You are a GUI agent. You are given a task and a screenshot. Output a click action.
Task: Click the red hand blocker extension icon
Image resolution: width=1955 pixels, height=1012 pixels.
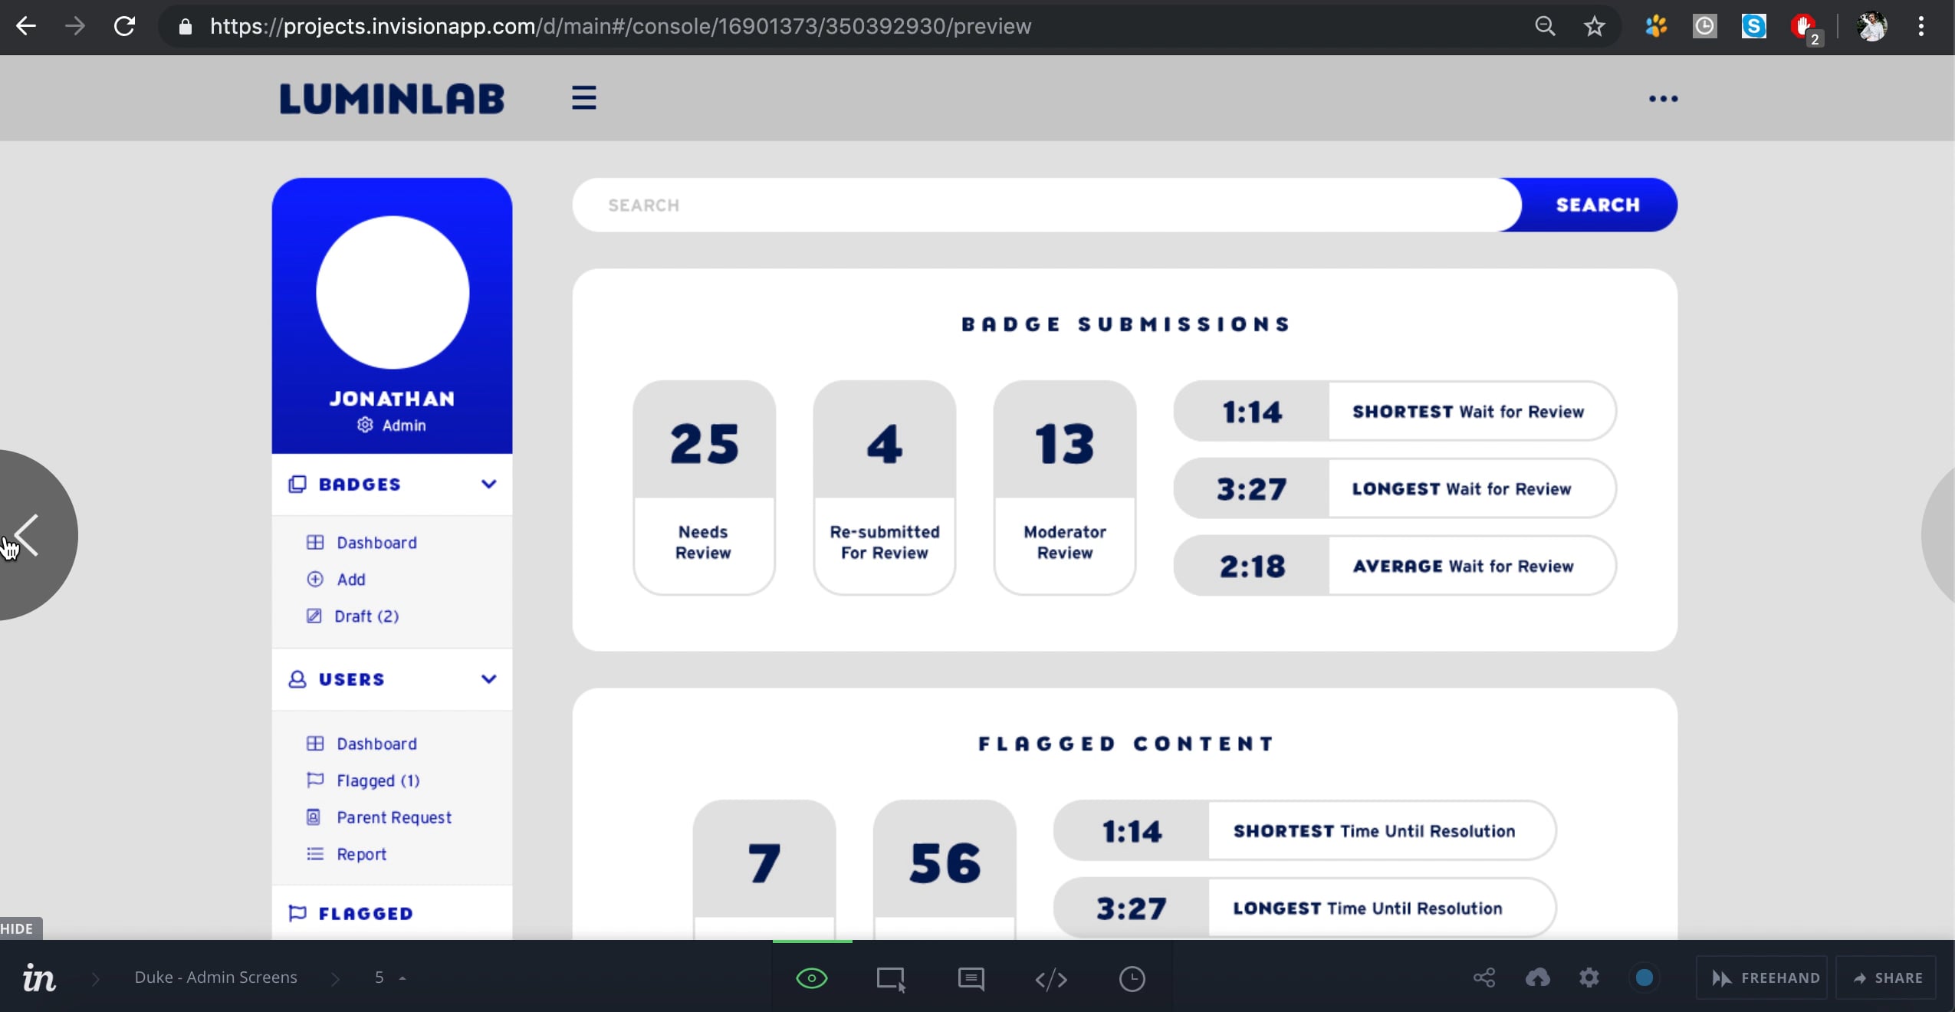point(1805,28)
